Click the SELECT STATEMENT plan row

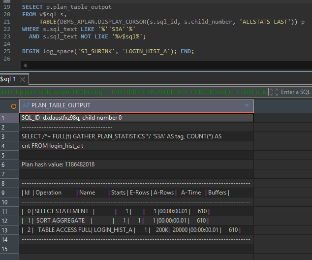136,211
